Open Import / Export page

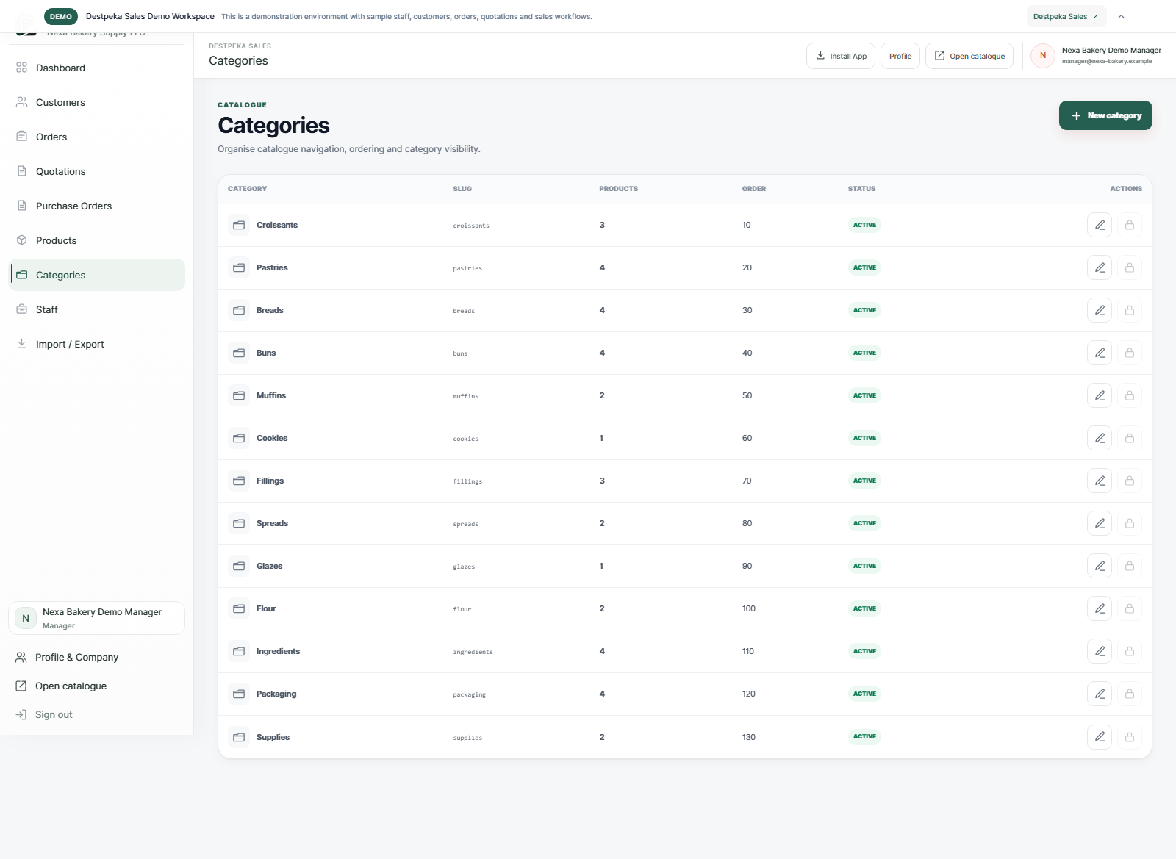[x=96, y=344]
